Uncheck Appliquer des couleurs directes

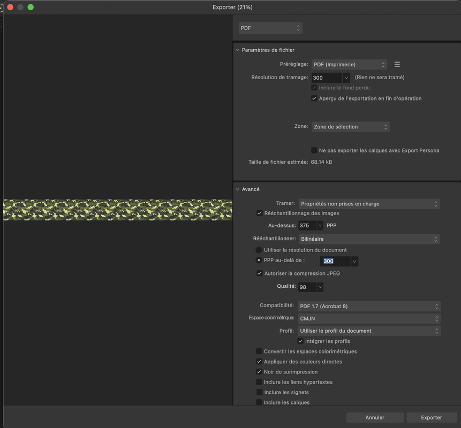(x=259, y=362)
